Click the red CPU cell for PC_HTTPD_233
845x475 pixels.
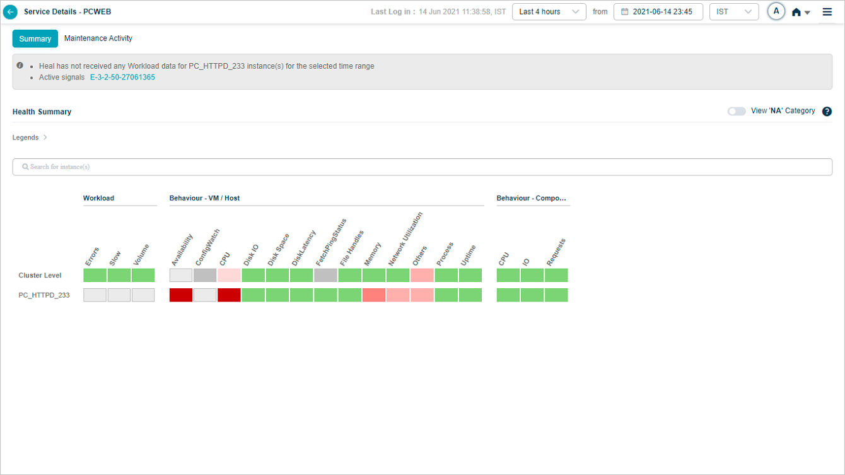[229, 295]
